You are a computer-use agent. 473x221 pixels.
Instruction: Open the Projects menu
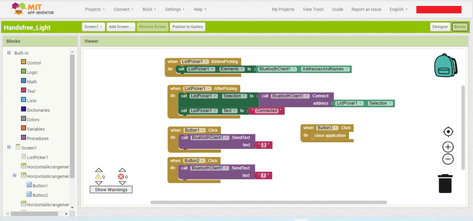[x=95, y=9]
